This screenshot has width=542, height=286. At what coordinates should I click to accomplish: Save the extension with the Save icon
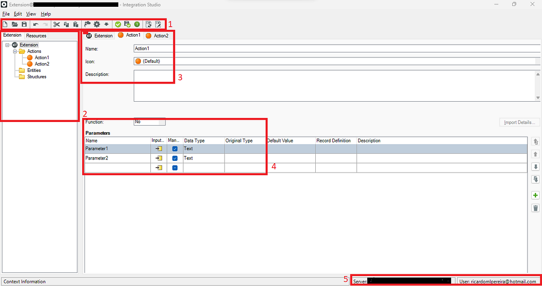pos(24,24)
